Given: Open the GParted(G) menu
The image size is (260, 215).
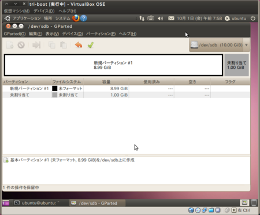Looking at the screenshot, I should (14, 34).
